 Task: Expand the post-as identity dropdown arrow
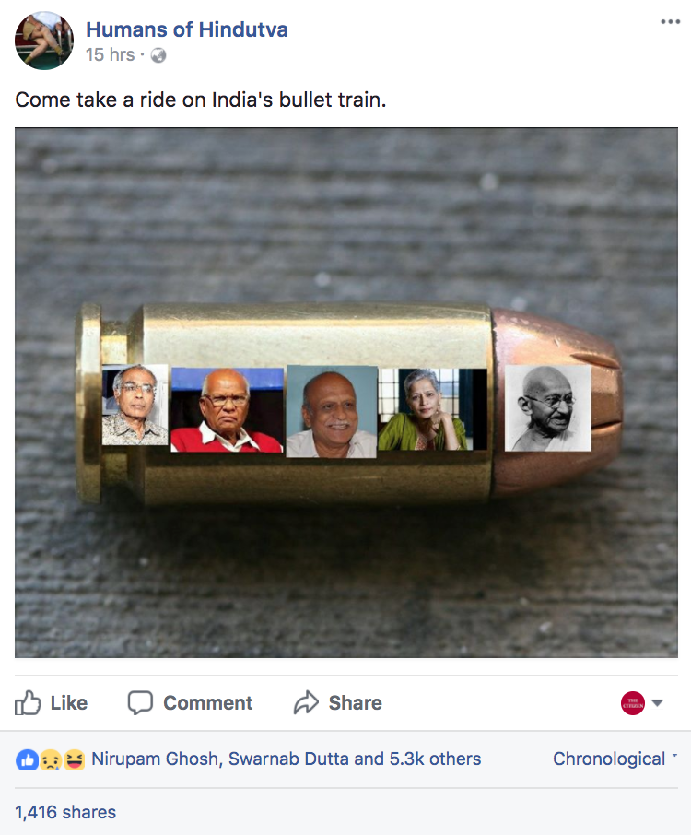point(658,703)
